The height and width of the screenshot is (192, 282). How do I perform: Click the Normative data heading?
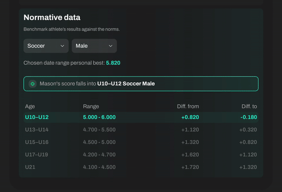coord(52,17)
